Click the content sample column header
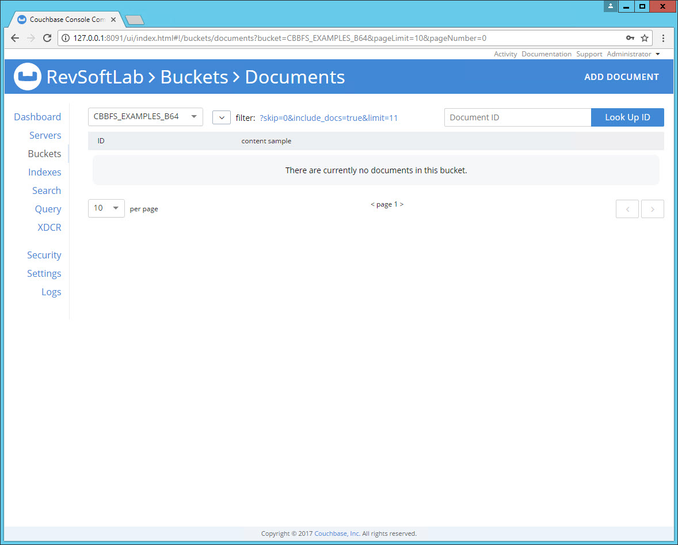 266,141
